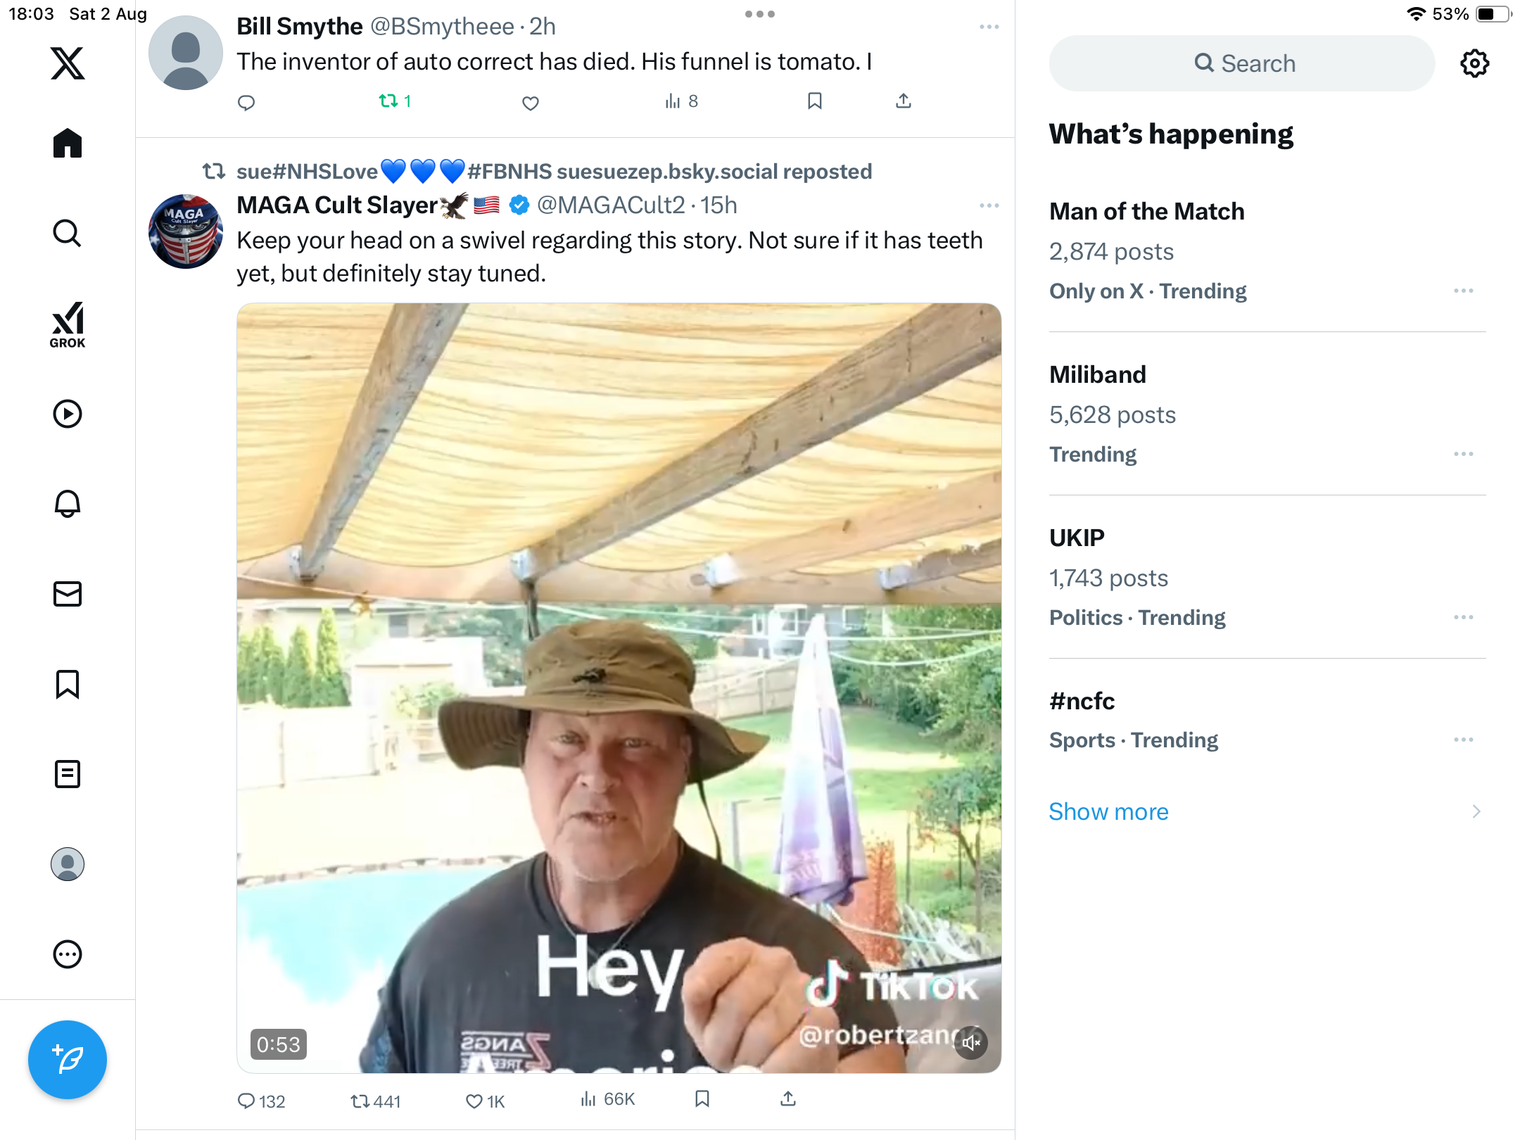This screenshot has width=1520, height=1140.
Task: Expand the sidebar More circle menu
Action: tap(68, 954)
